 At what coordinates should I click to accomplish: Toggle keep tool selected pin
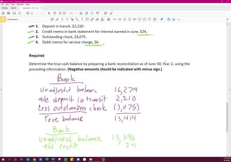pos(162,19)
